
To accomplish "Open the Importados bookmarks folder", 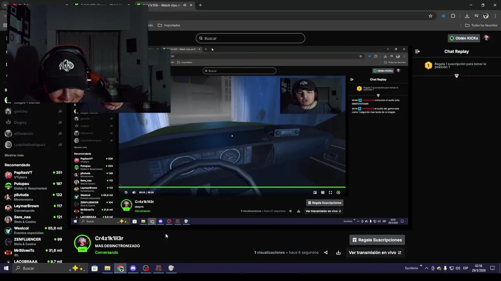I will pos(169,25).
